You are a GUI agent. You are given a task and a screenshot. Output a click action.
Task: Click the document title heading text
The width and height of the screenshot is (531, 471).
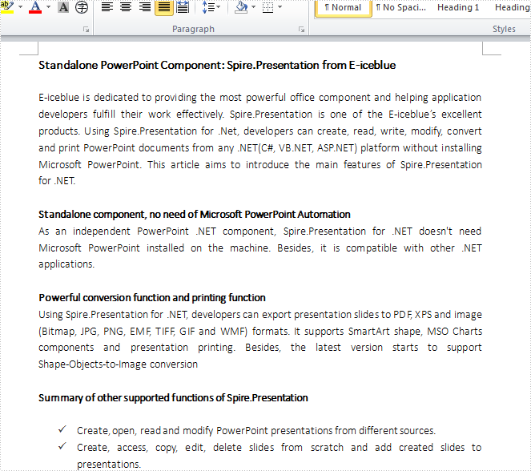point(217,65)
